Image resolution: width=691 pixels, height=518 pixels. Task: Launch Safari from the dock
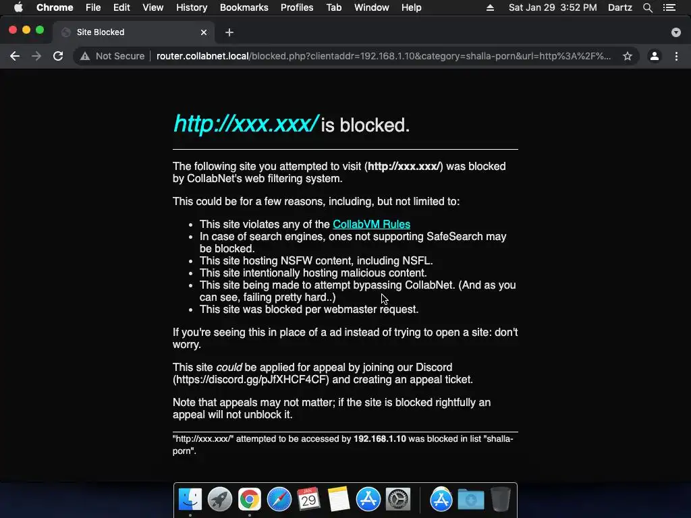tap(279, 500)
